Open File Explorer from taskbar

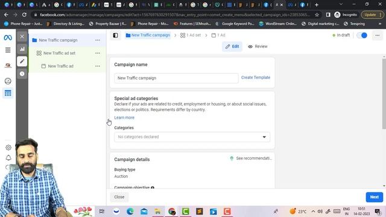[x=157, y=212]
